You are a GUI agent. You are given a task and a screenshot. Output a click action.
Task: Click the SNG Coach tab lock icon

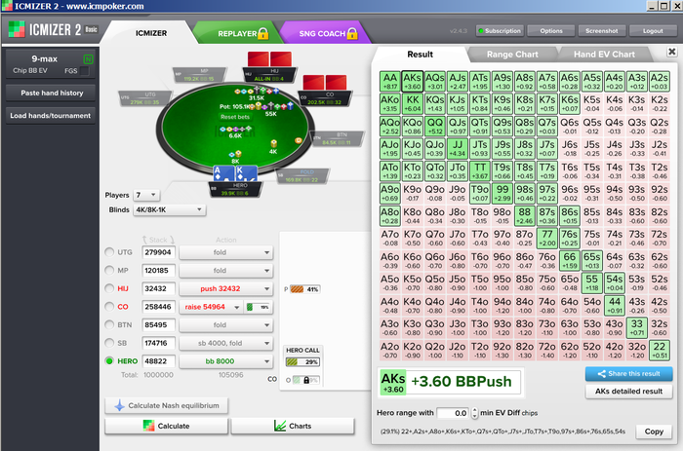coord(352,33)
